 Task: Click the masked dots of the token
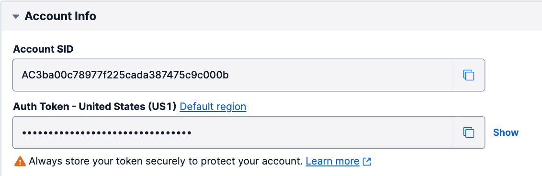click(106, 132)
